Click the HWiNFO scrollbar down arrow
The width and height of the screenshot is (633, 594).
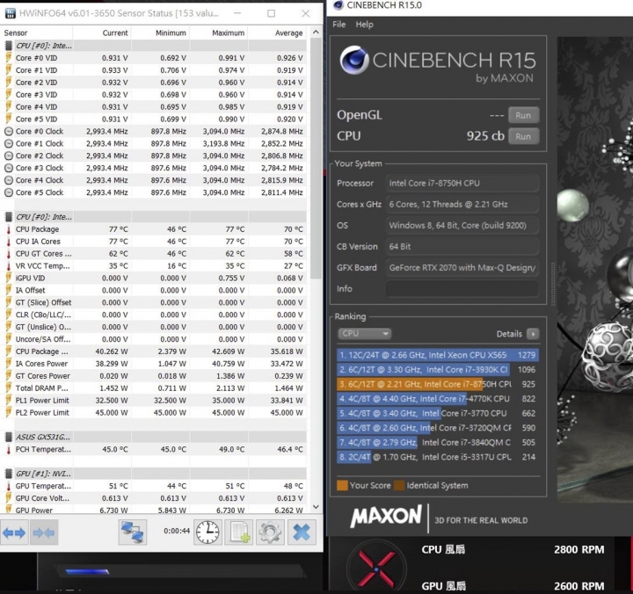click(x=316, y=507)
